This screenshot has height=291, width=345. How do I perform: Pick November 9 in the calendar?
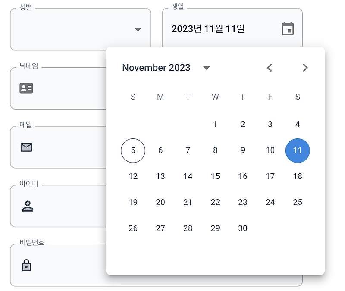(243, 150)
